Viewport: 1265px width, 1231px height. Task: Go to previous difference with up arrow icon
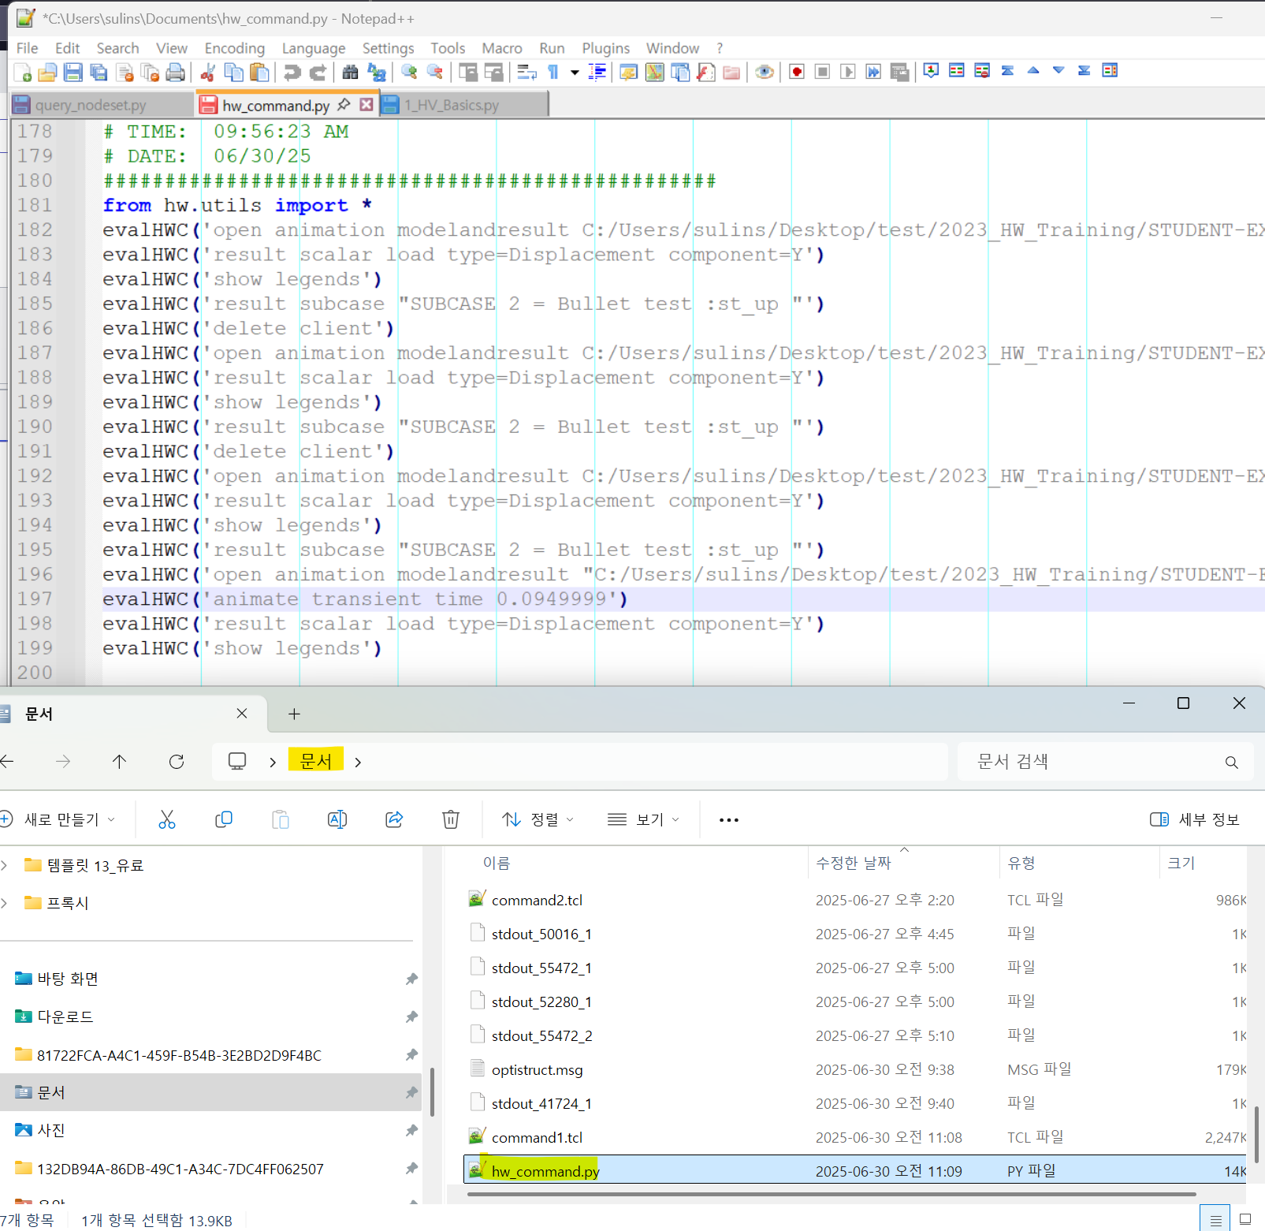click(x=1033, y=71)
